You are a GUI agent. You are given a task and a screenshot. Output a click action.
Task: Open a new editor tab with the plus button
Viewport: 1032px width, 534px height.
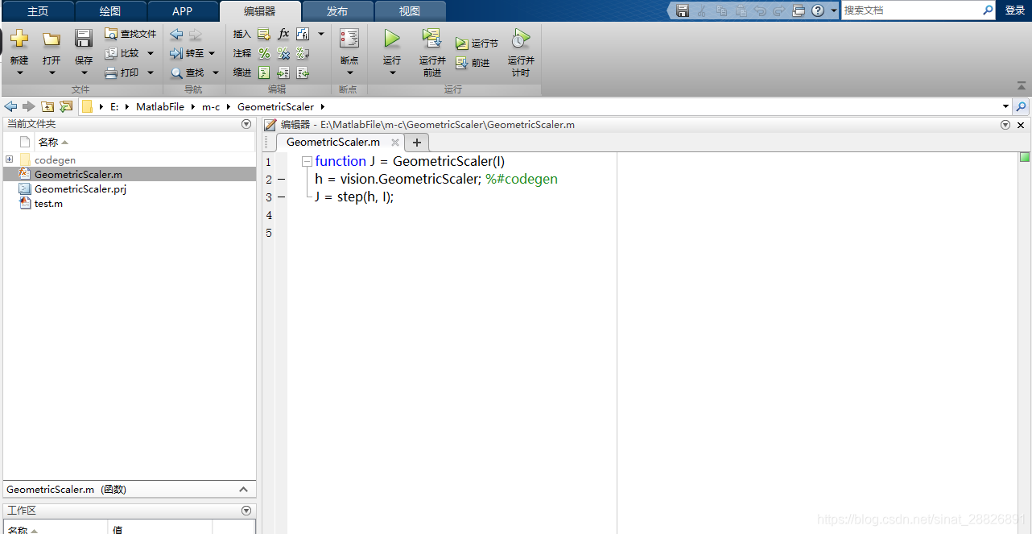(x=416, y=143)
